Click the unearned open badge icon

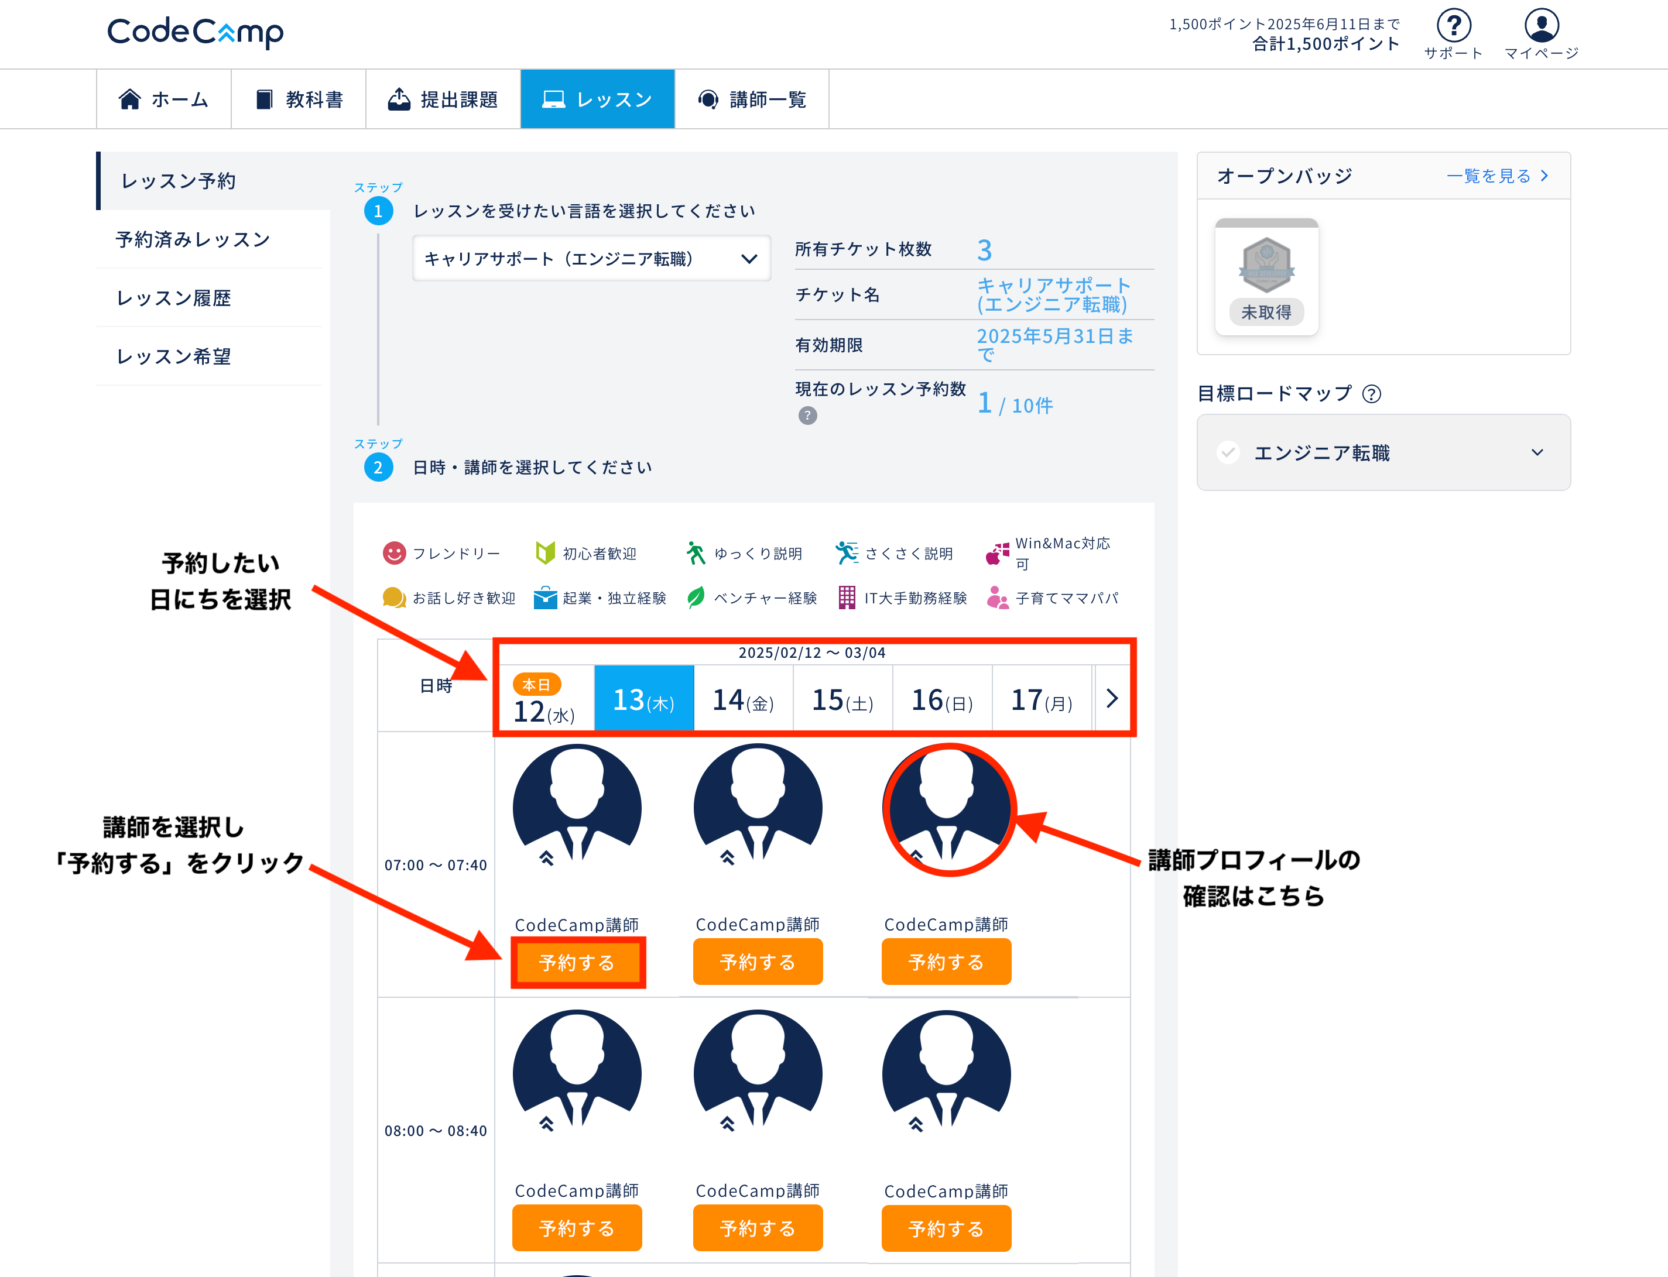tap(1266, 266)
